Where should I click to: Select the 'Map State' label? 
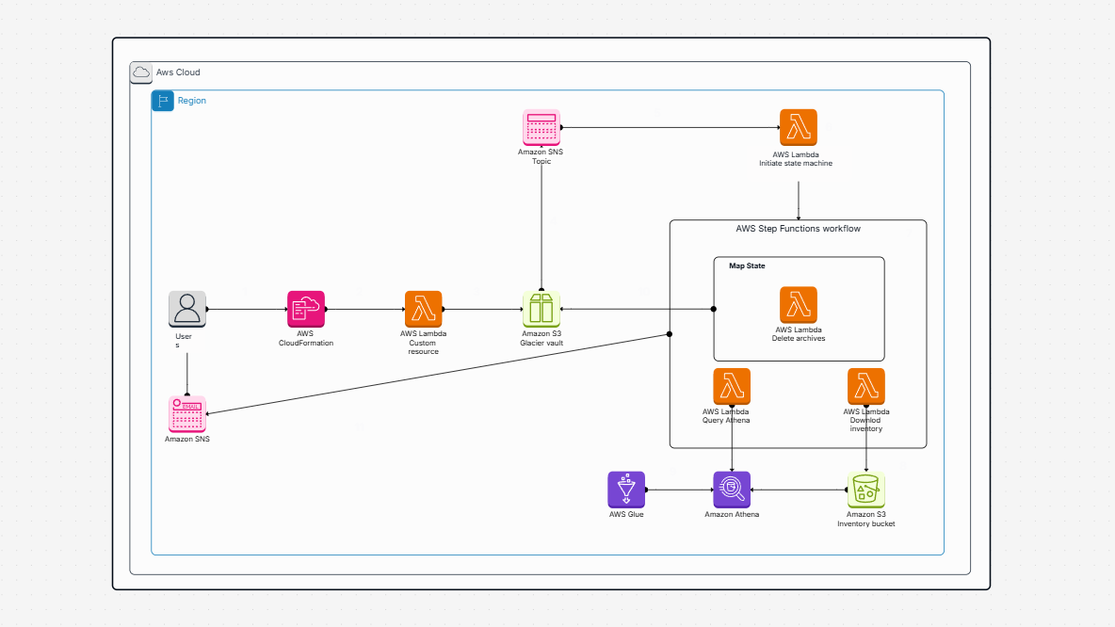[x=747, y=265]
